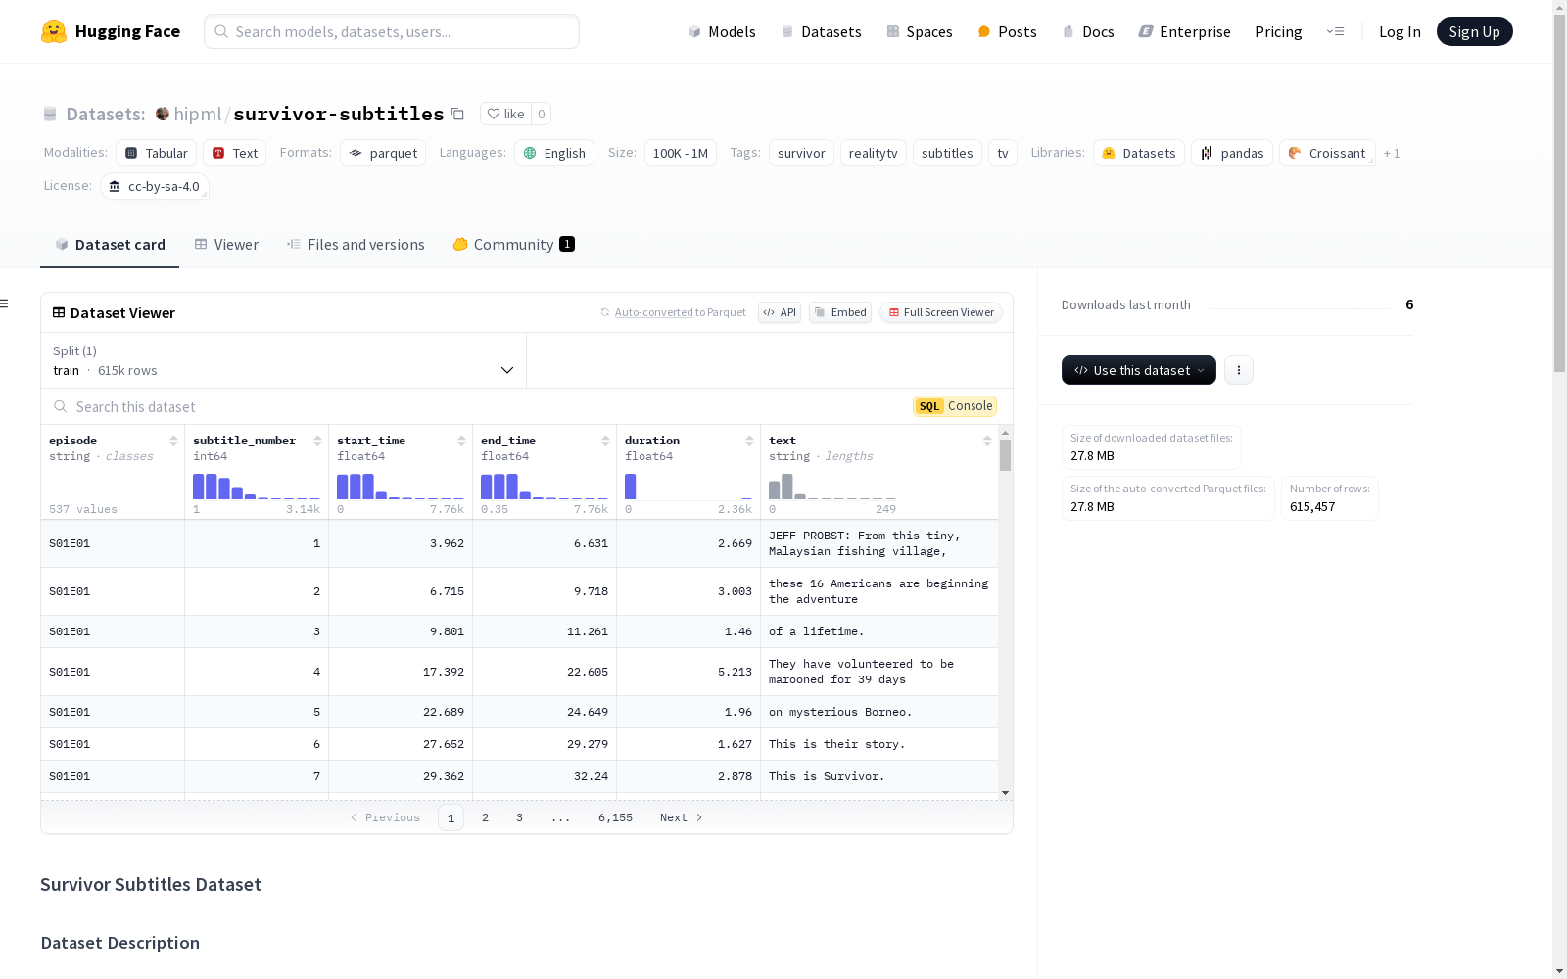Viewport: 1567px width, 979px height.
Task: Open Files and versions tab
Action: (356, 245)
